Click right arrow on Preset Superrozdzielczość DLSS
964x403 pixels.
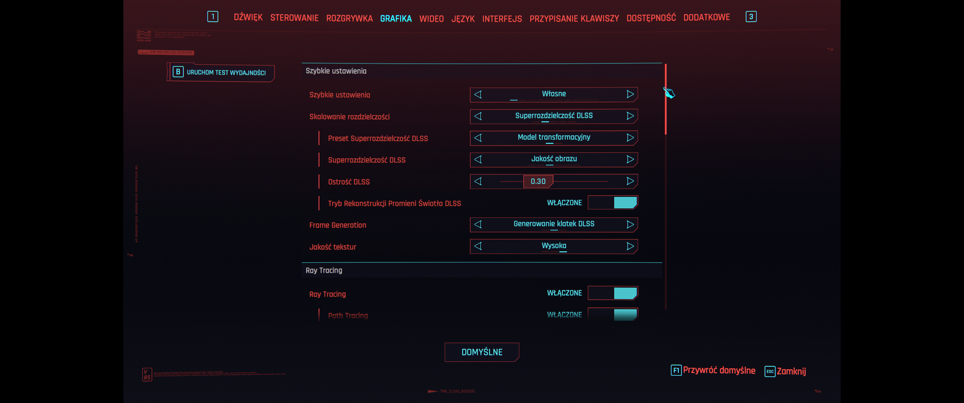630,138
